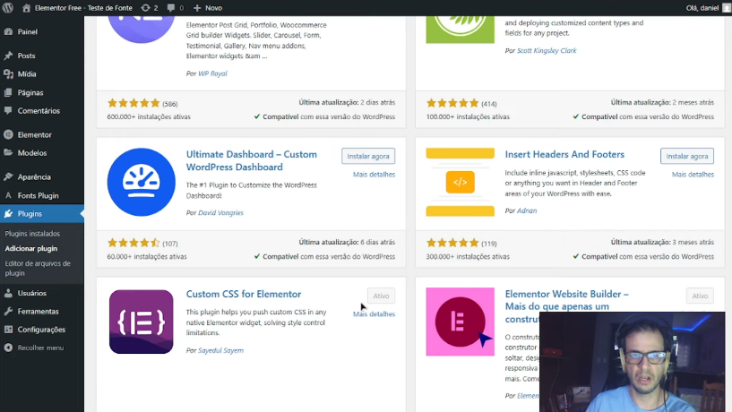Screen dimensions: 732x412
Task: Click the Ultimate Dashboard plugin icon
Action: (x=141, y=182)
